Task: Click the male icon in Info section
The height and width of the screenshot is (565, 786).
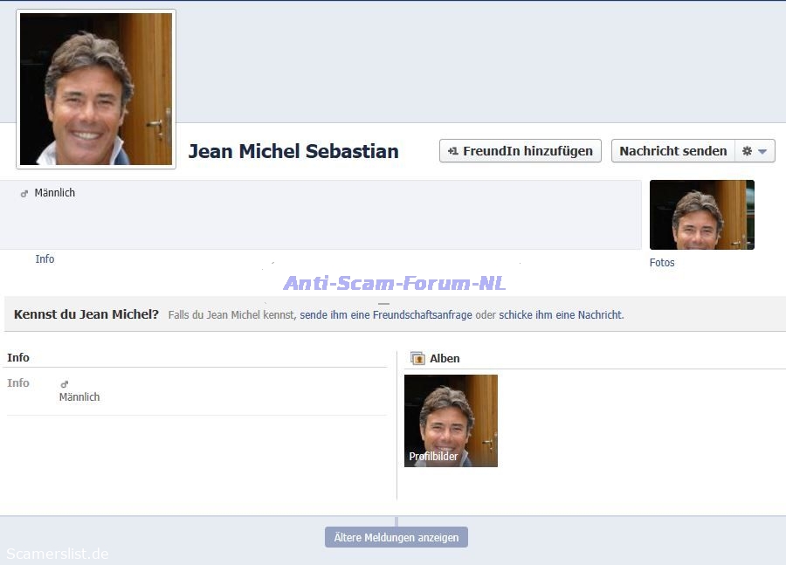Action: click(64, 383)
